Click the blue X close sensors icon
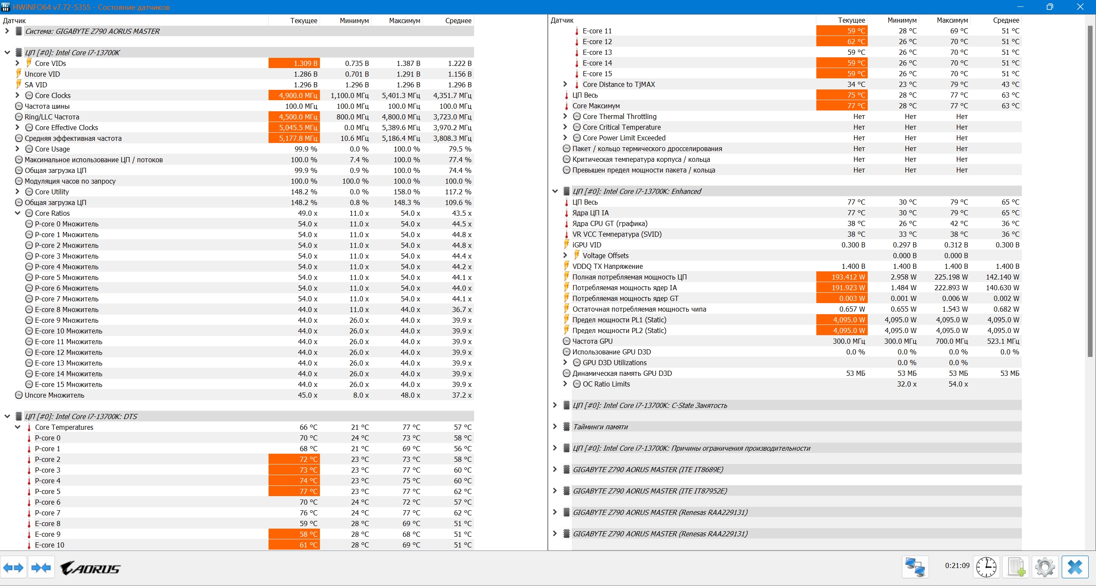The image size is (1096, 586). click(1075, 568)
